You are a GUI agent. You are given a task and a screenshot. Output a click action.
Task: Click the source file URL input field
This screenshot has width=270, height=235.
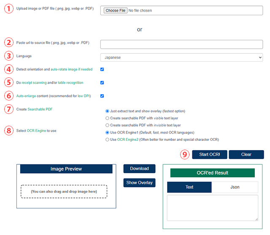point(181,45)
